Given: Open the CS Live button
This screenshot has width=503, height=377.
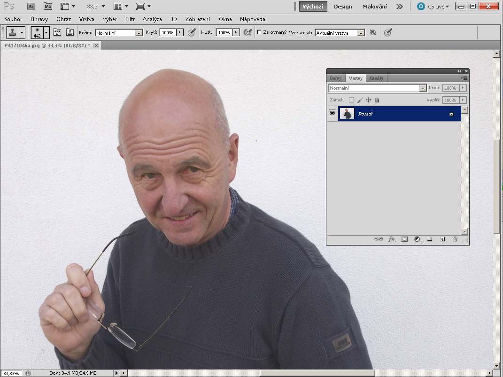Looking at the screenshot, I should (x=433, y=7).
